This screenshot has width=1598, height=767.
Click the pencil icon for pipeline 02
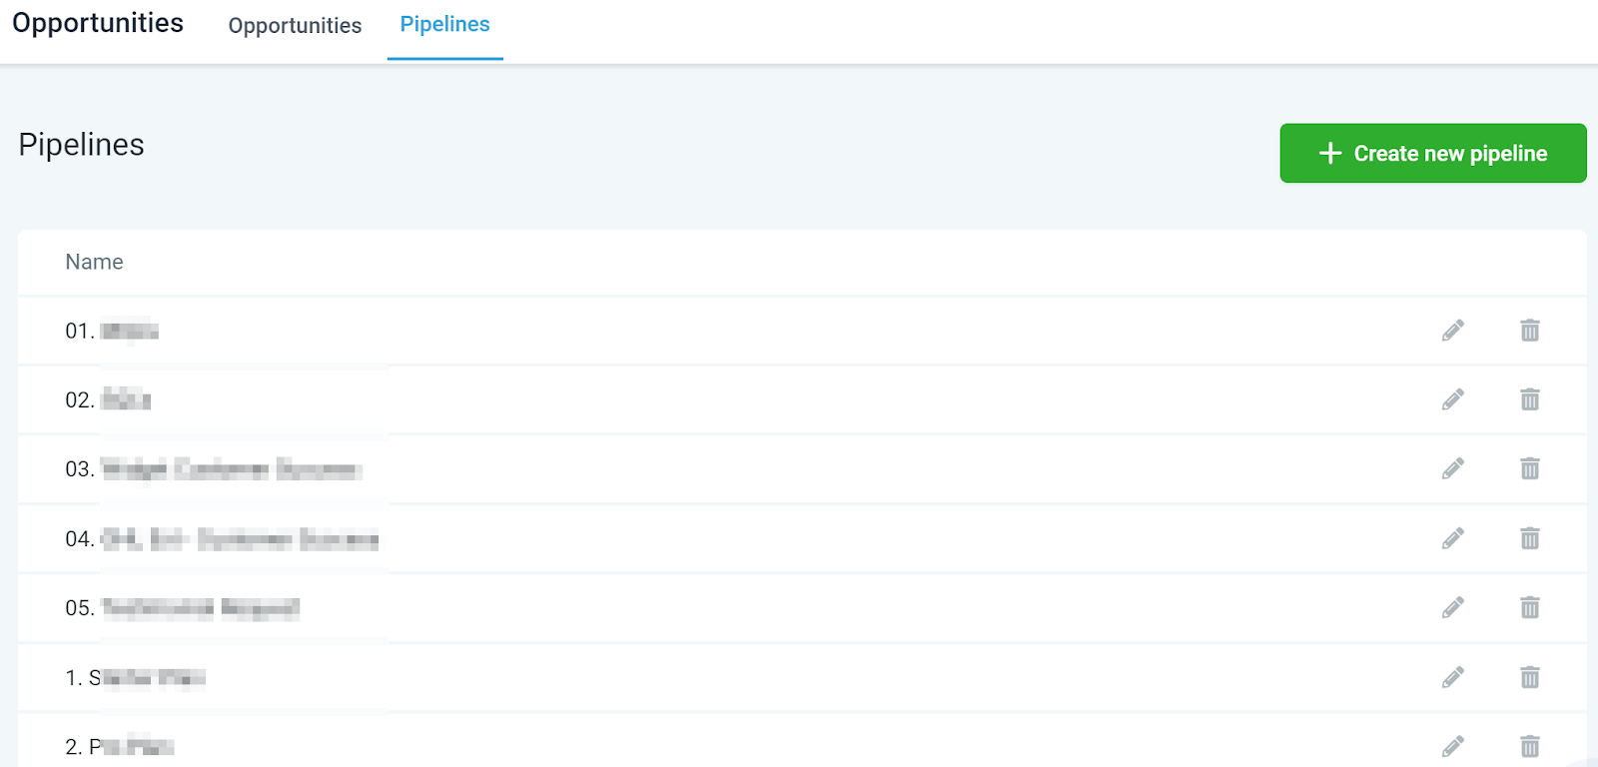[1453, 399]
